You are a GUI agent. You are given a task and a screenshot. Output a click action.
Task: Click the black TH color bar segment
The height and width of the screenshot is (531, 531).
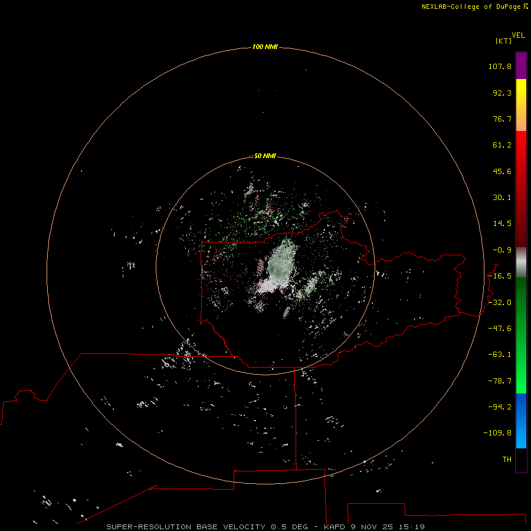coord(521,460)
